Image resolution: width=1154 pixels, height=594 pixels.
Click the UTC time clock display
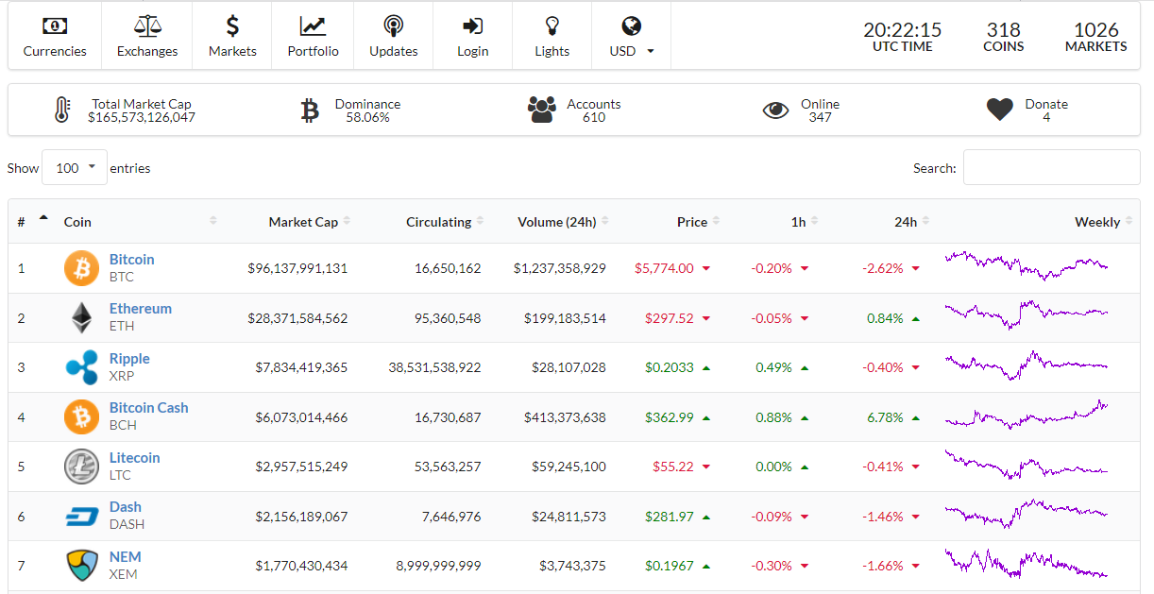903,37
